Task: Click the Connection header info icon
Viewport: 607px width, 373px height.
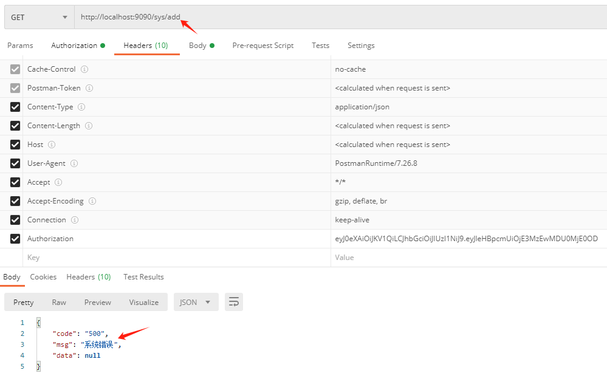Action: click(x=75, y=220)
